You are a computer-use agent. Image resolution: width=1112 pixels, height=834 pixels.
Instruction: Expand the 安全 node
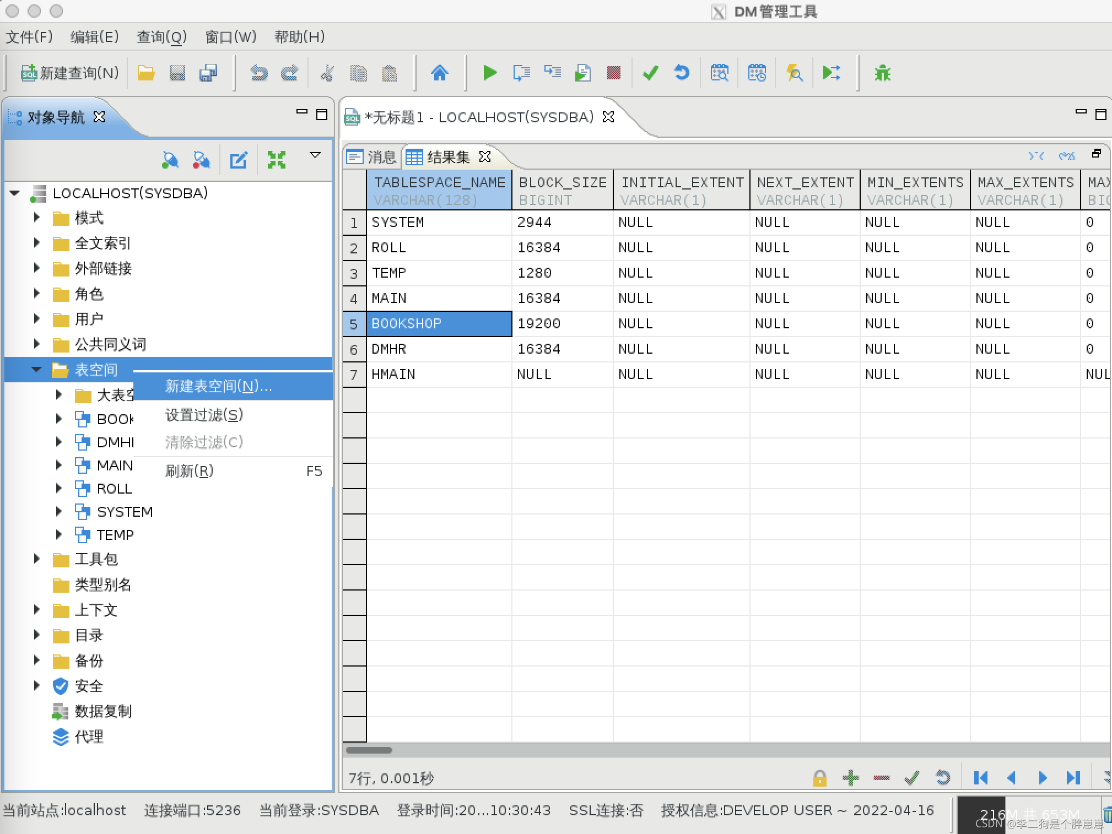pos(37,685)
